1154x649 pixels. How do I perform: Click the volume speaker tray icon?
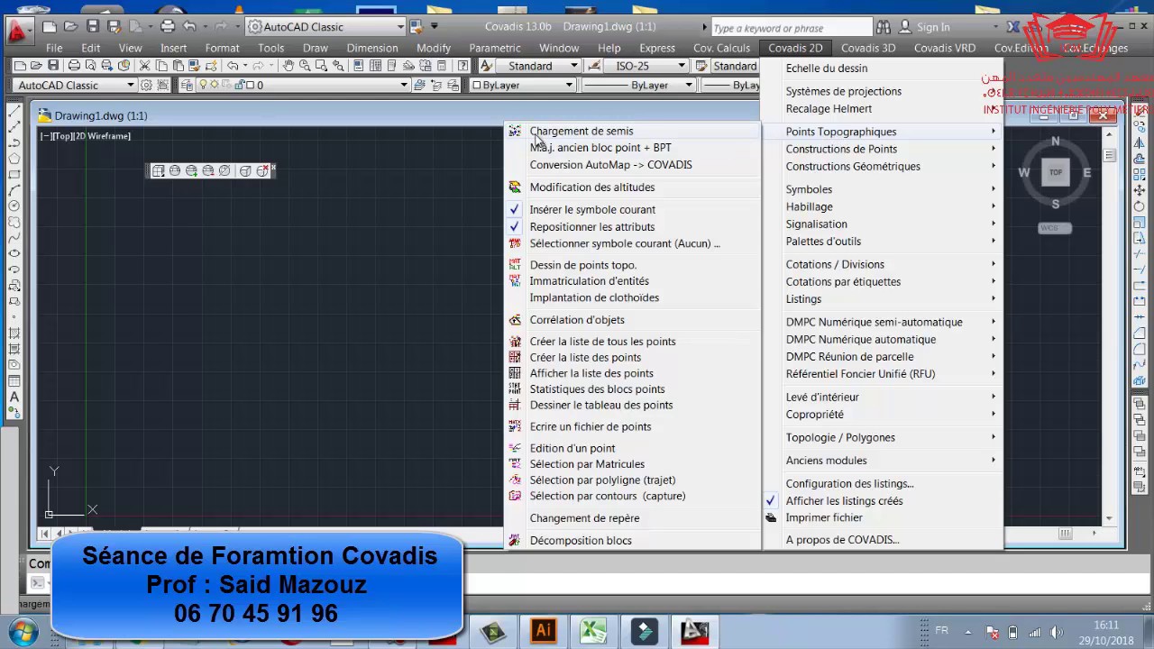pos(1058,632)
